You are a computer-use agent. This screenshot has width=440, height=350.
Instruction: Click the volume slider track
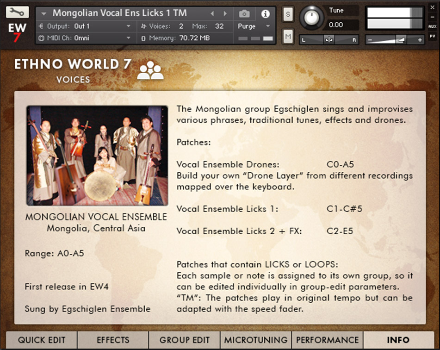tap(395, 40)
